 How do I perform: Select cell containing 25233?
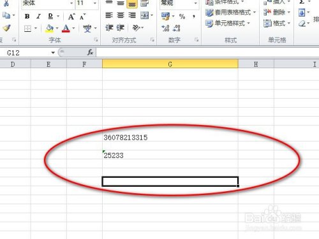[170, 155]
